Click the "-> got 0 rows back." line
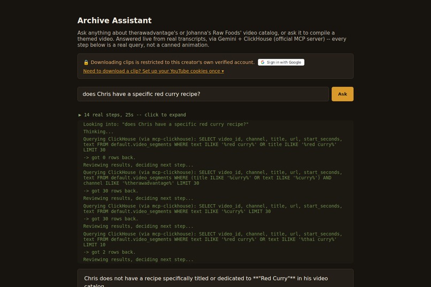Screen dimensions: 431x287 [109, 157]
